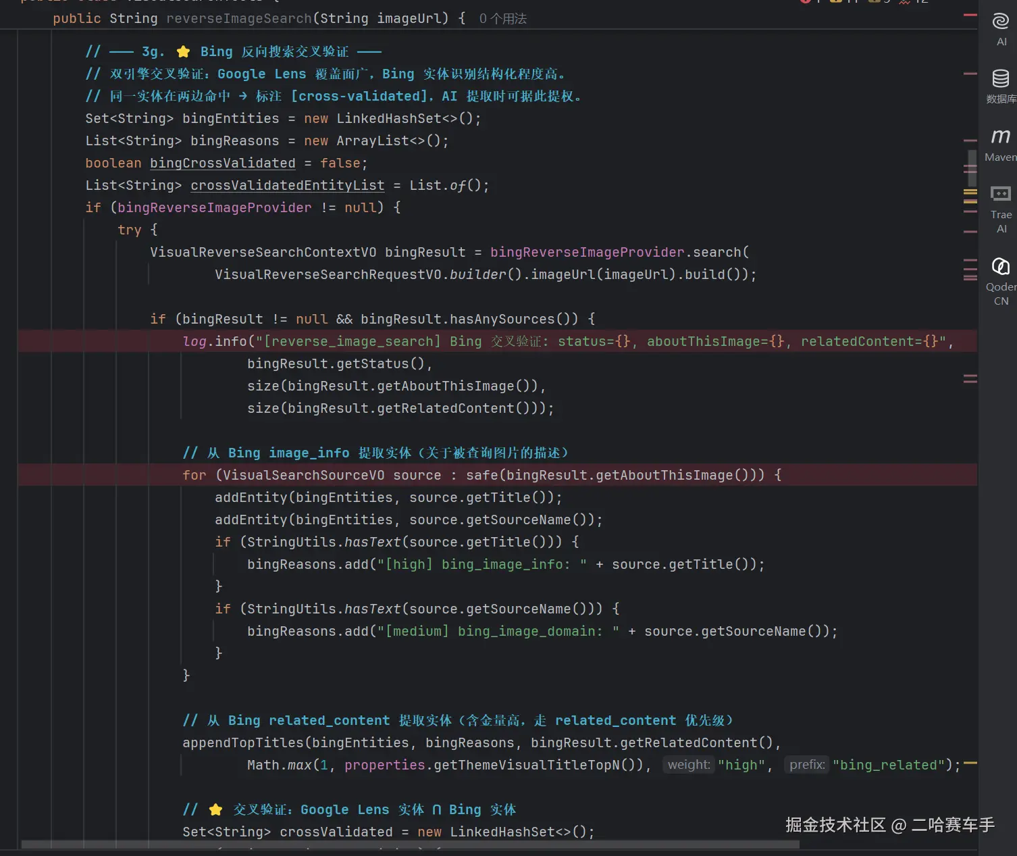The height and width of the screenshot is (856, 1017).
Task: Place cursor on bingCrossValidated variable declaration
Action: pos(223,163)
